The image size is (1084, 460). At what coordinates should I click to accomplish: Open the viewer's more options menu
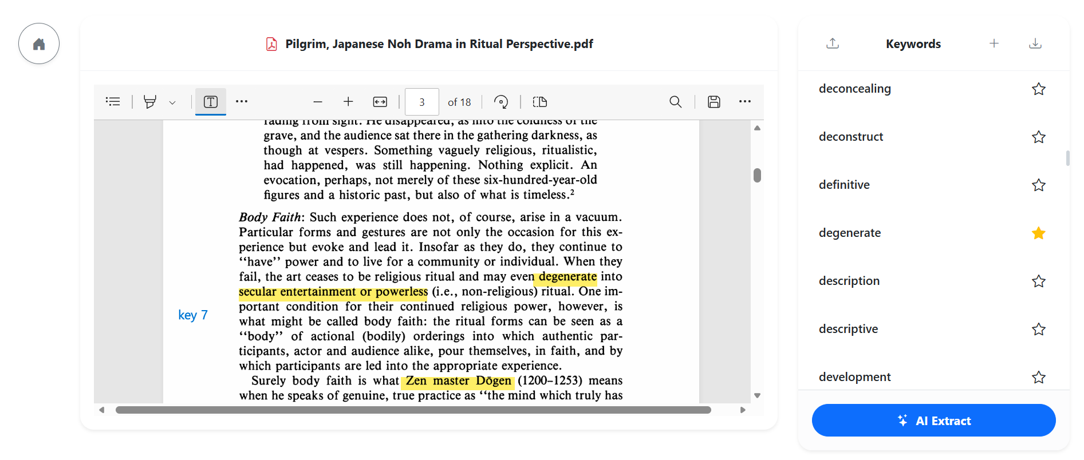(744, 101)
